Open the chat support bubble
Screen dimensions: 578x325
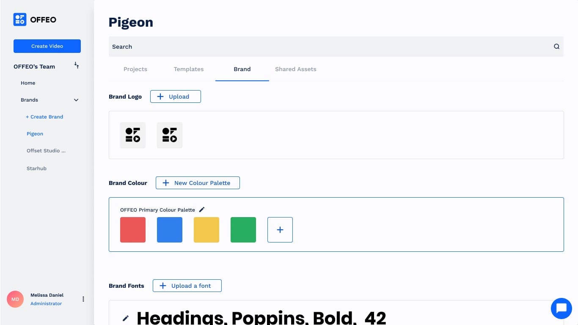click(561, 308)
